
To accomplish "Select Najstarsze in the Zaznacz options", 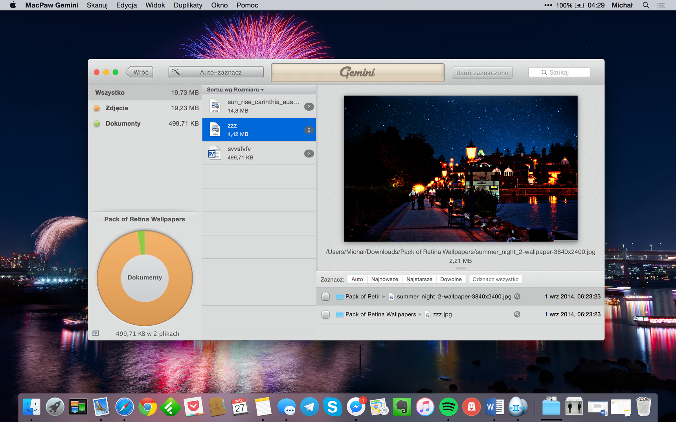I will pyautogui.click(x=419, y=279).
